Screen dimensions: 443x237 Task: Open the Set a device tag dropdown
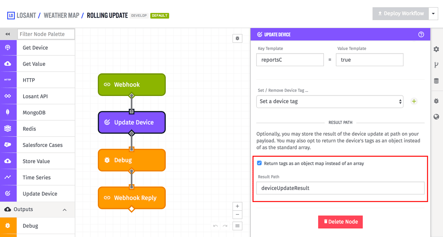click(x=330, y=101)
